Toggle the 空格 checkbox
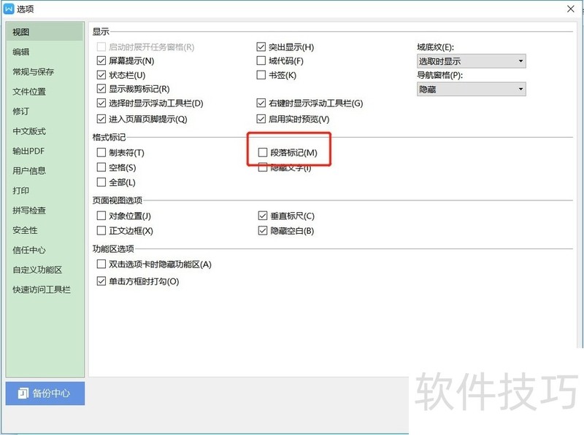This screenshot has height=435, width=584. [101, 168]
